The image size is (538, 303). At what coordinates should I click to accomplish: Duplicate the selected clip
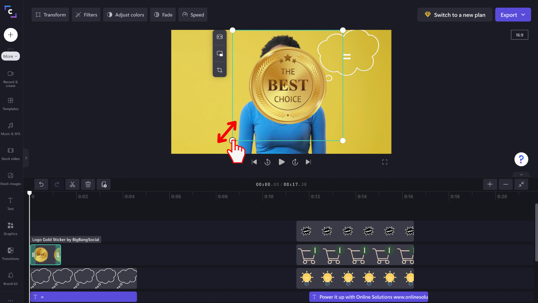click(104, 184)
